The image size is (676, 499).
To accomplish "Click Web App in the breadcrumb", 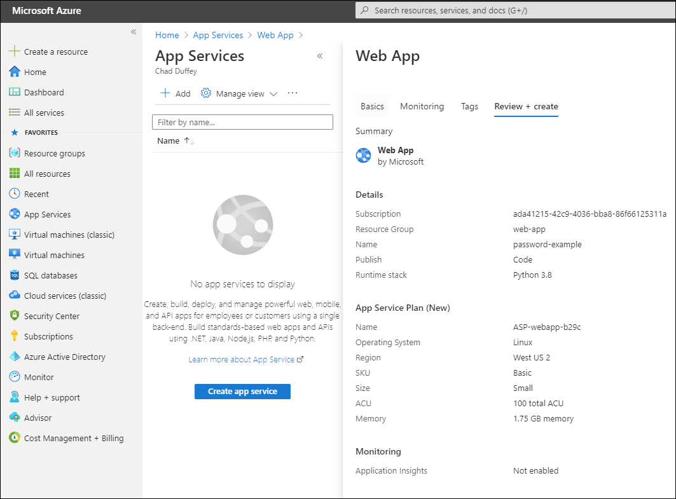I will (x=275, y=36).
